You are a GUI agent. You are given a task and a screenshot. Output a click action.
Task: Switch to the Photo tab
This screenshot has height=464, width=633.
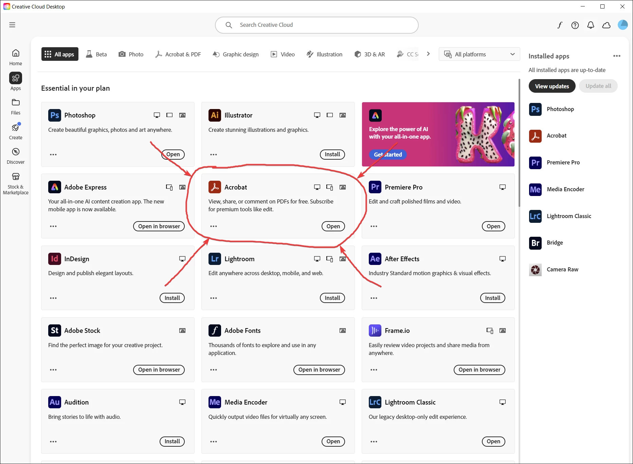coord(131,54)
